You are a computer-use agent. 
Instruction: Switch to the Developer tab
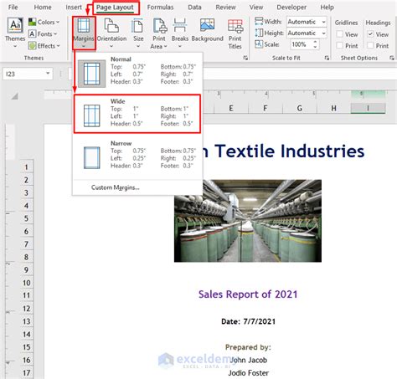(x=291, y=8)
